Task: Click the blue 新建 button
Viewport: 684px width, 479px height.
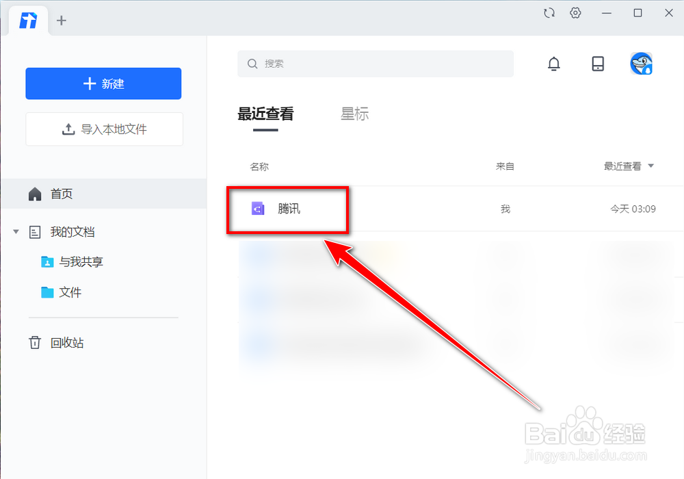Action: [x=103, y=83]
